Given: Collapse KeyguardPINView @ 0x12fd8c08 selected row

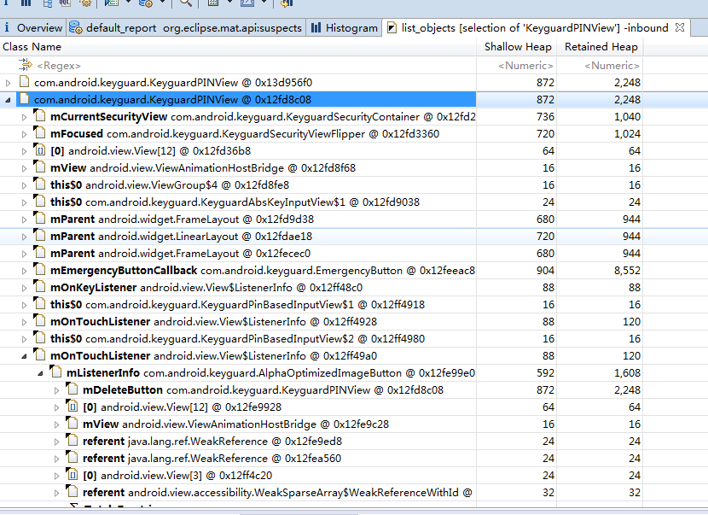Looking at the screenshot, I should [x=8, y=100].
